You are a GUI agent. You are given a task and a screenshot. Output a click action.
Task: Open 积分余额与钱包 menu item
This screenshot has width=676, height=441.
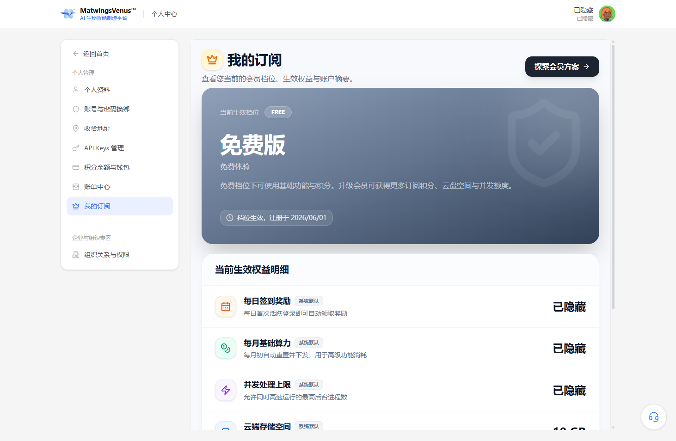(120, 167)
